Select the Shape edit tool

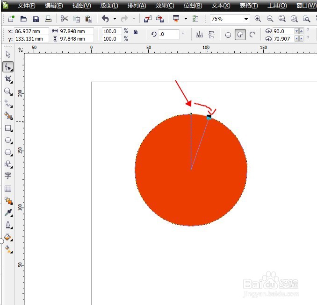pyautogui.click(x=8, y=67)
